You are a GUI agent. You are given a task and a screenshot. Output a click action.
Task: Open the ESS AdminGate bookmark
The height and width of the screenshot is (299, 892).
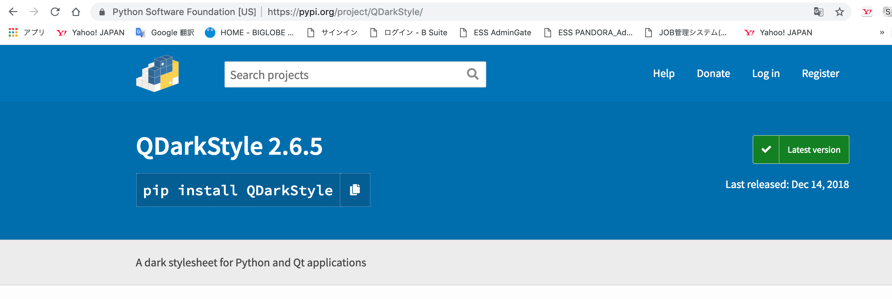(495, 32)
